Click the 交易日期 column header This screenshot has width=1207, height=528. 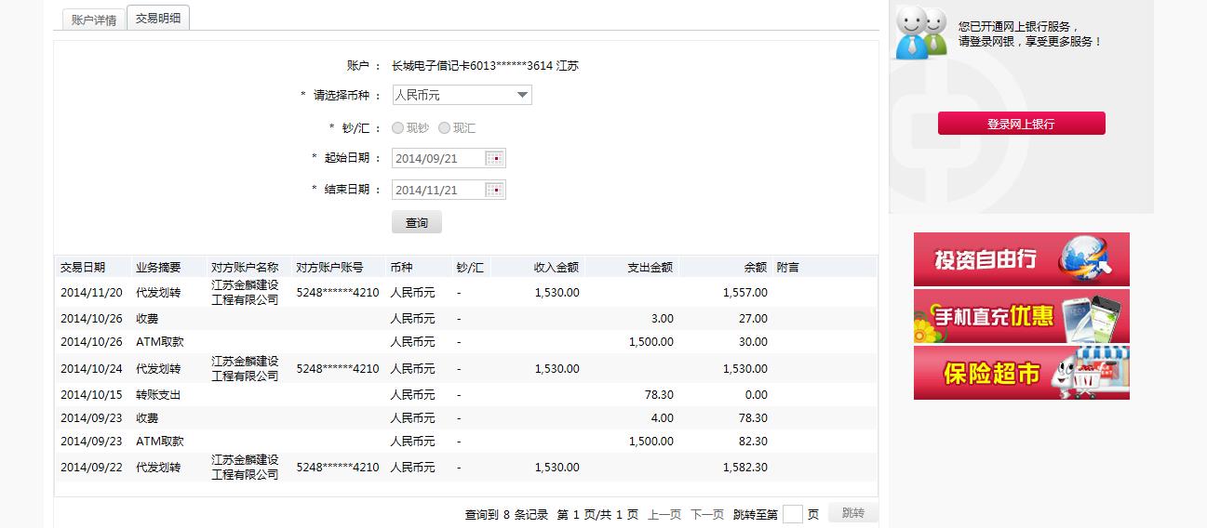tap(83, 267)
